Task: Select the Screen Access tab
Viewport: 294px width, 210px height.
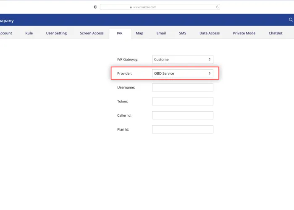Action: point(92,33)
